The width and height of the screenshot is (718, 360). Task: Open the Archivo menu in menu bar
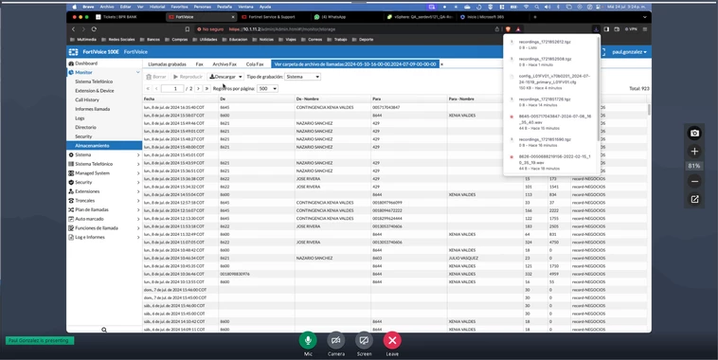click(107, 7)
